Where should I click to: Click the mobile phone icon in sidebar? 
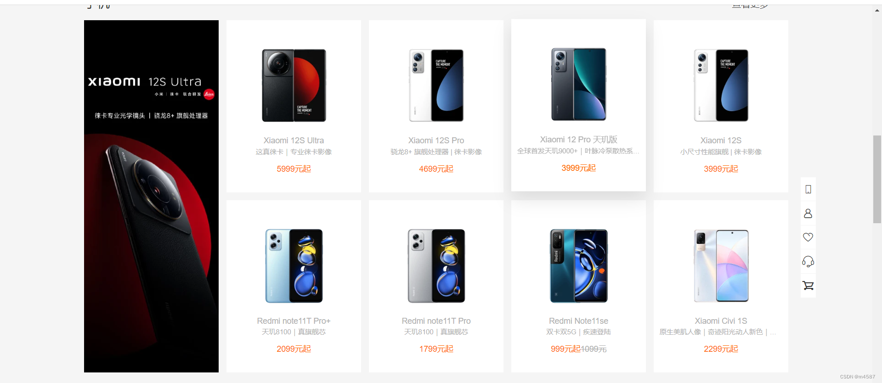coord(808,189)
